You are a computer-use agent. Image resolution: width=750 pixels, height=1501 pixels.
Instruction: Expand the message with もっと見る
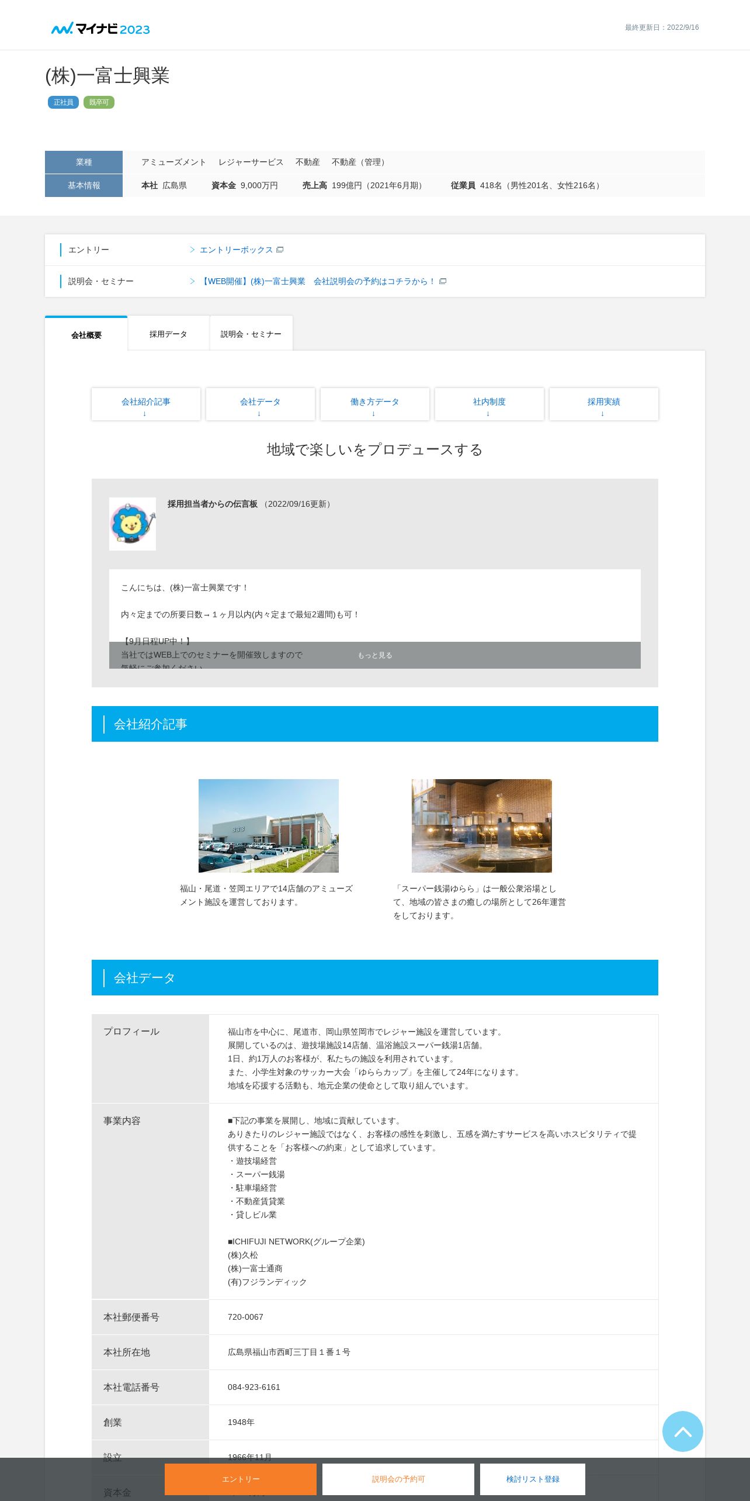pyautogui.click(x=375, y=655)
